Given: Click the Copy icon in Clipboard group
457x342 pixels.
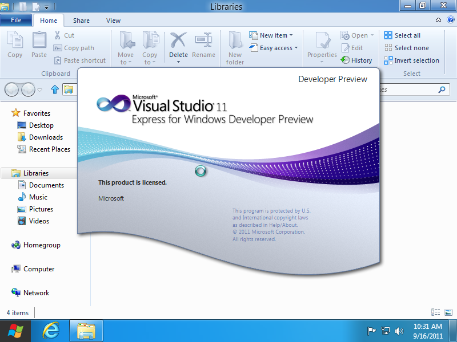Looking at the screenshot, I should (15, 40).
